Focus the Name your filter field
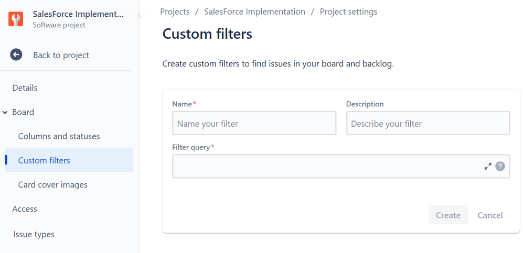The image size is (524, 253). tap(254, 124)
